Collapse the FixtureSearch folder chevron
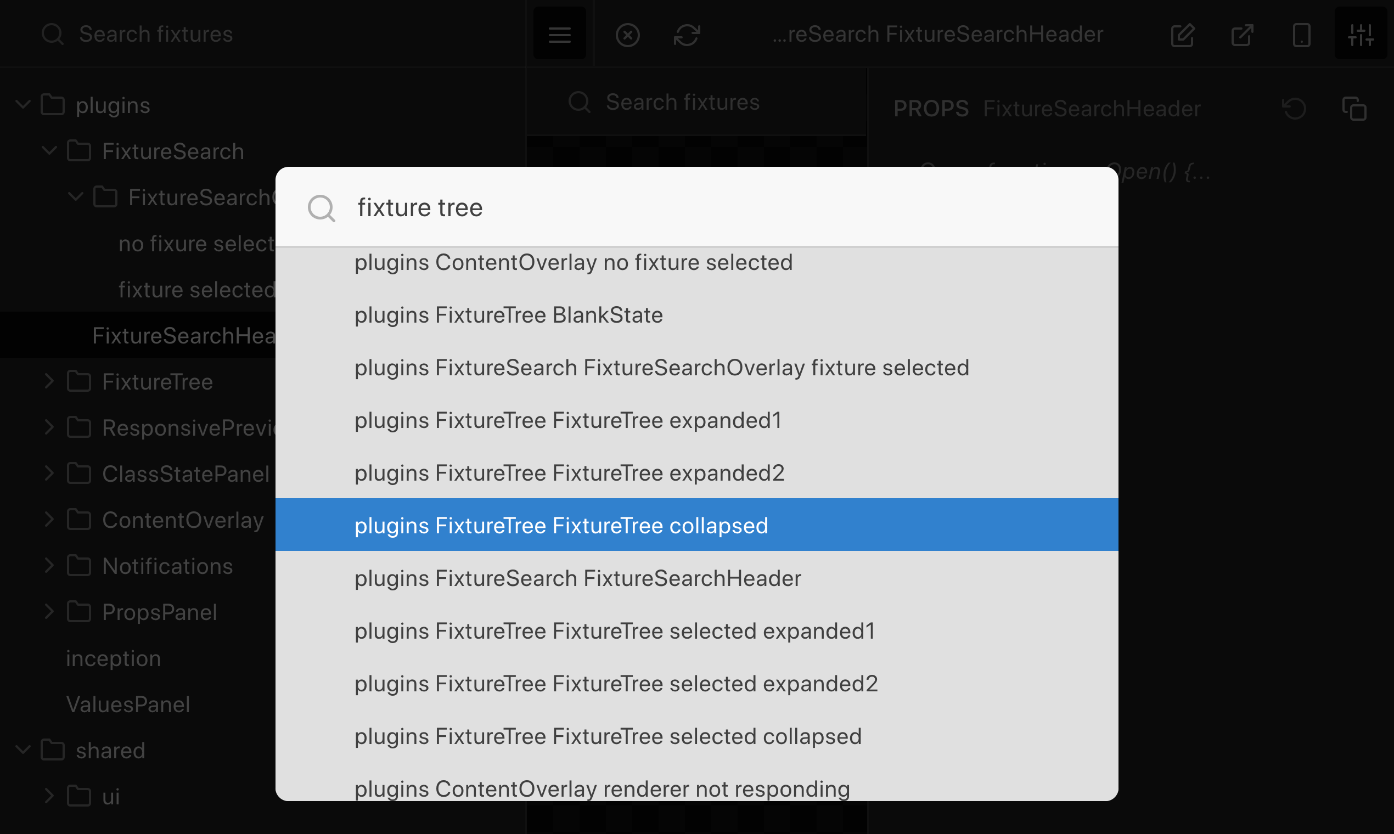The image size is (1394, 834). [49, 151]
